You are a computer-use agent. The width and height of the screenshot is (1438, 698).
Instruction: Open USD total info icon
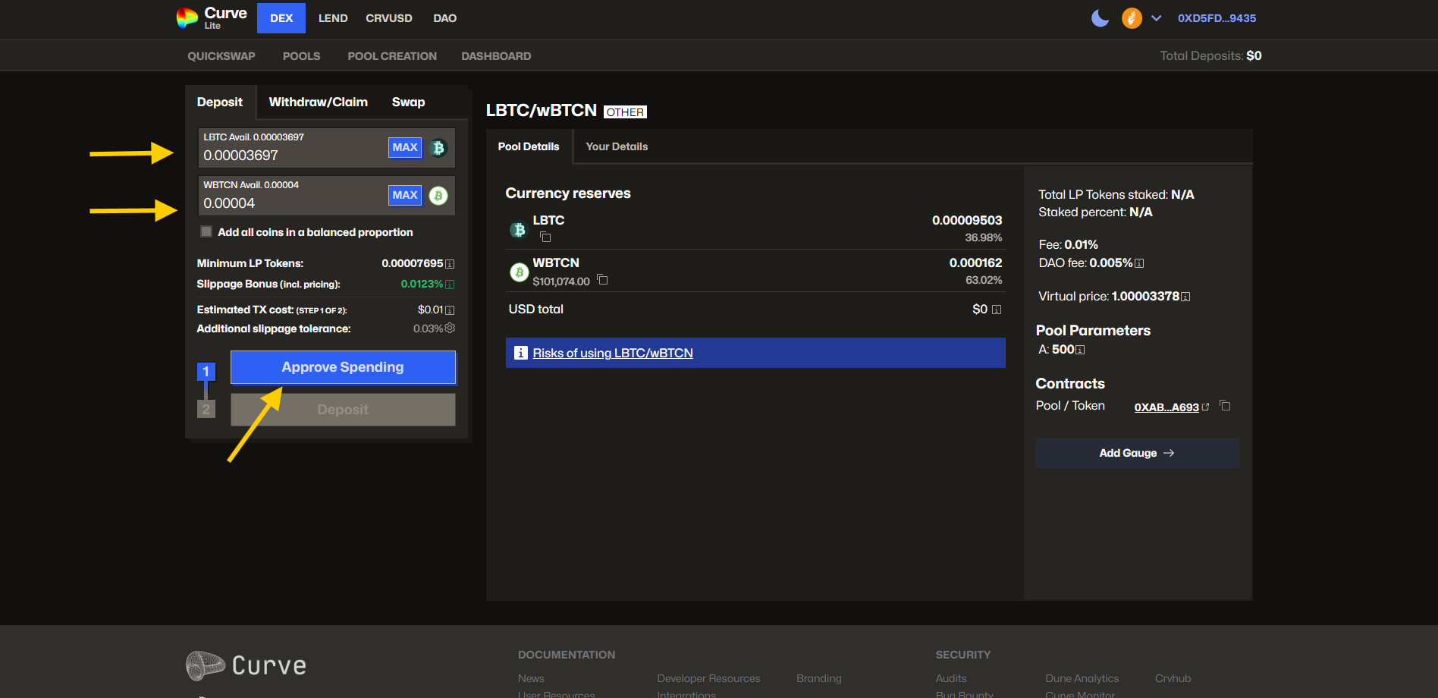pos(997,310)
